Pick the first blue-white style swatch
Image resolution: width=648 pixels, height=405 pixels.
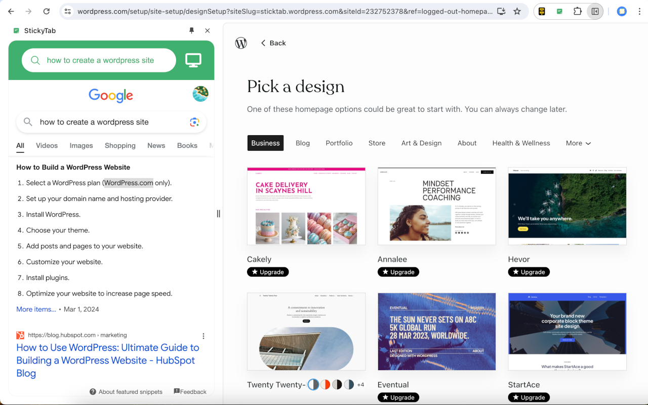coord(313,385)
